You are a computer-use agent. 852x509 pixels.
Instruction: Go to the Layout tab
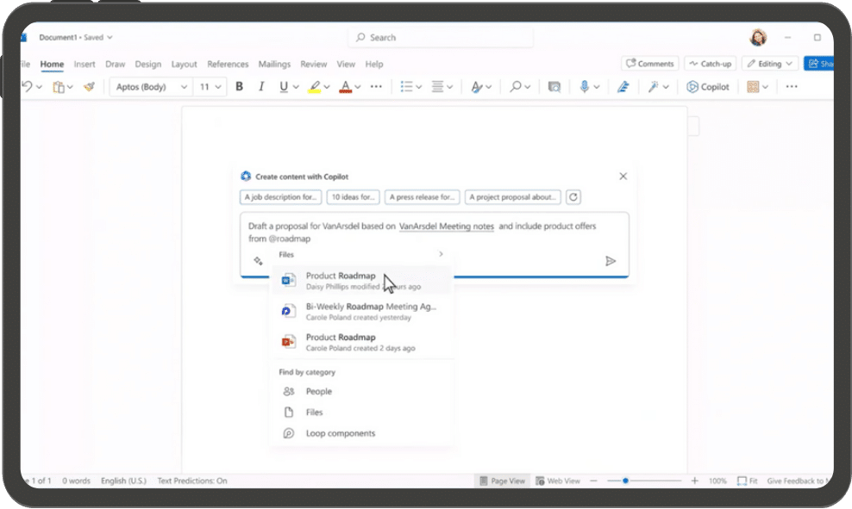(185, 64)
